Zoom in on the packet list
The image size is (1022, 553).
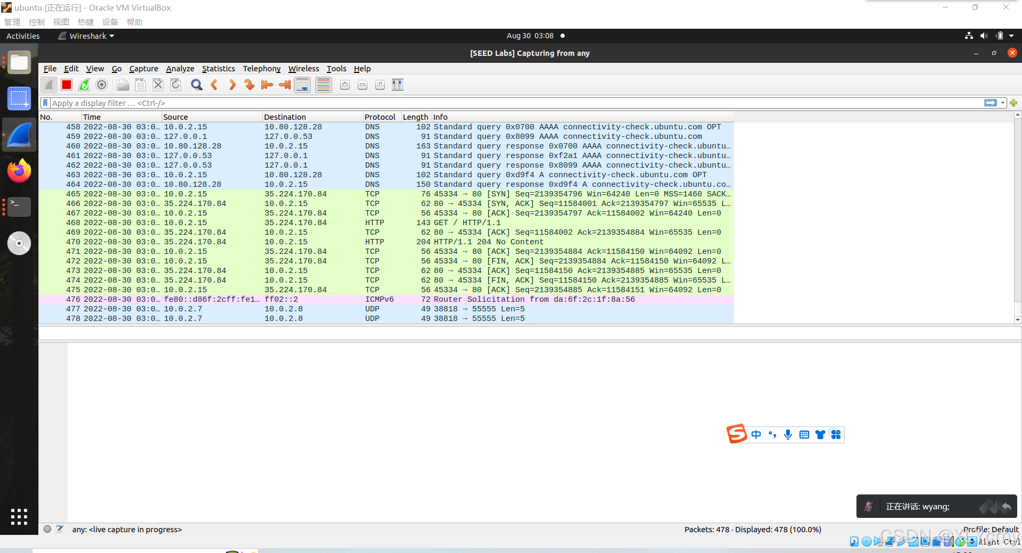tap(344, 85)
